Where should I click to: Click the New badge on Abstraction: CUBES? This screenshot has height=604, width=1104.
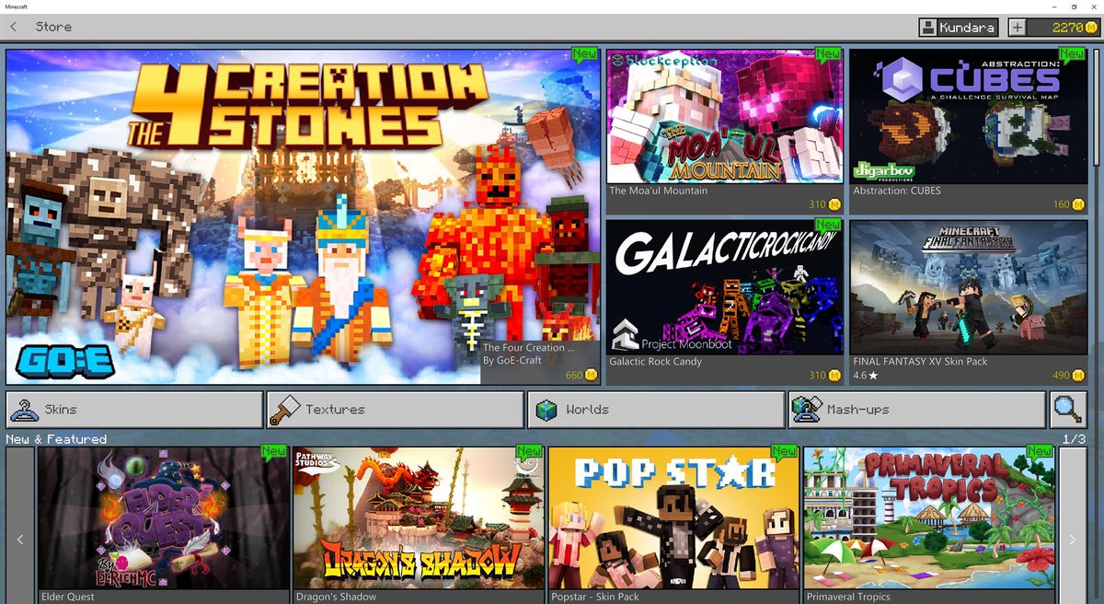tap(1072, 55)
